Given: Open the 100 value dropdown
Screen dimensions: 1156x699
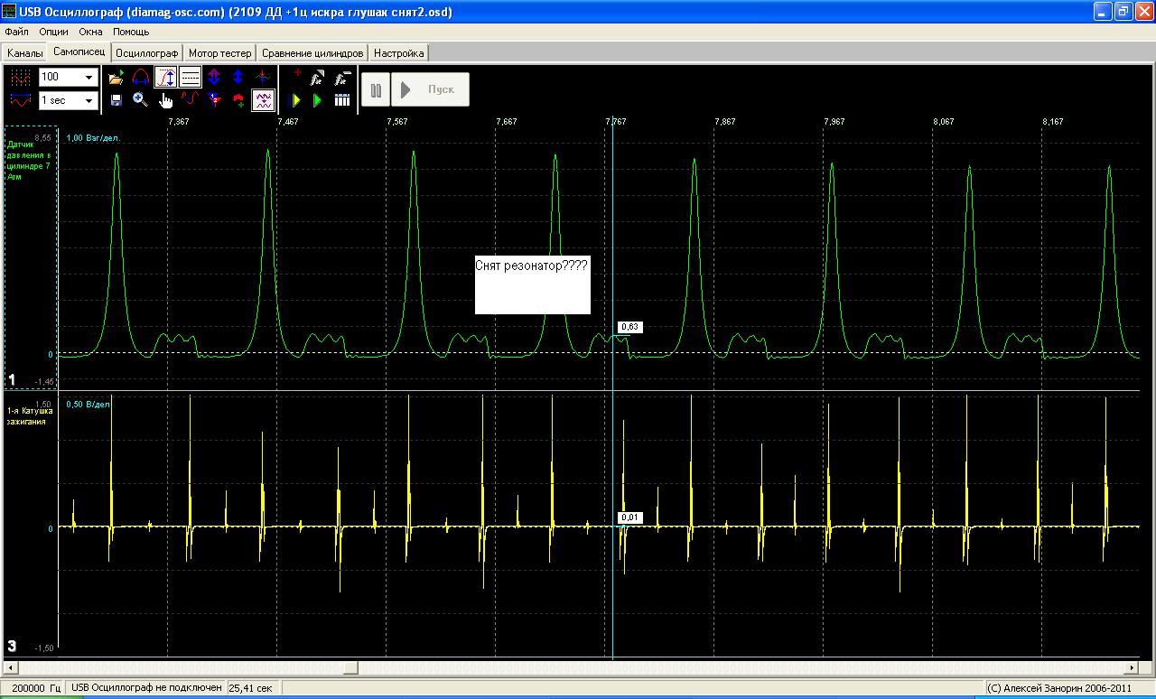Looking at the screenshot, I should (x=89, y=78).
